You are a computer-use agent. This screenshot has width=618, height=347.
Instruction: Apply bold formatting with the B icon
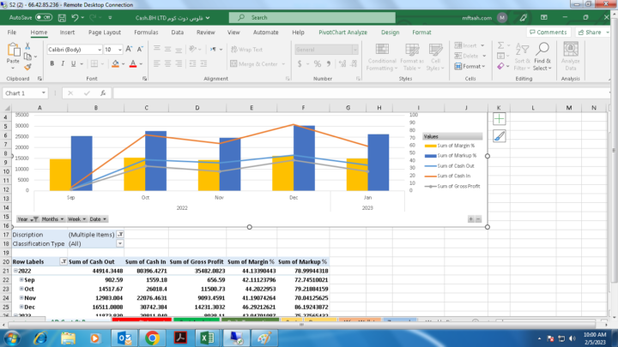click(x=52, y=63)
